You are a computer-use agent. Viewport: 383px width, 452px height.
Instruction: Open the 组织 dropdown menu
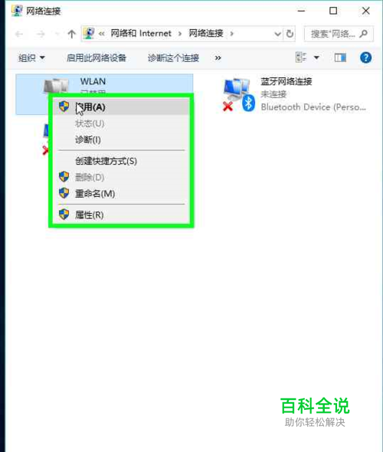click(31, 58)
